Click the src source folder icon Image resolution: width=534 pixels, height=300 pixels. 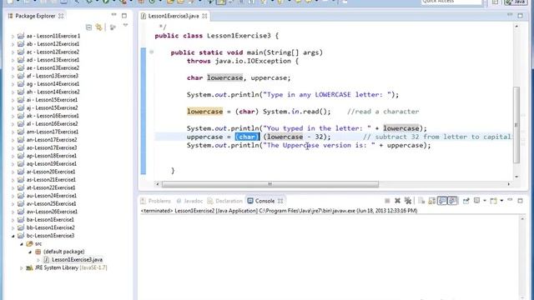point(29,244)
